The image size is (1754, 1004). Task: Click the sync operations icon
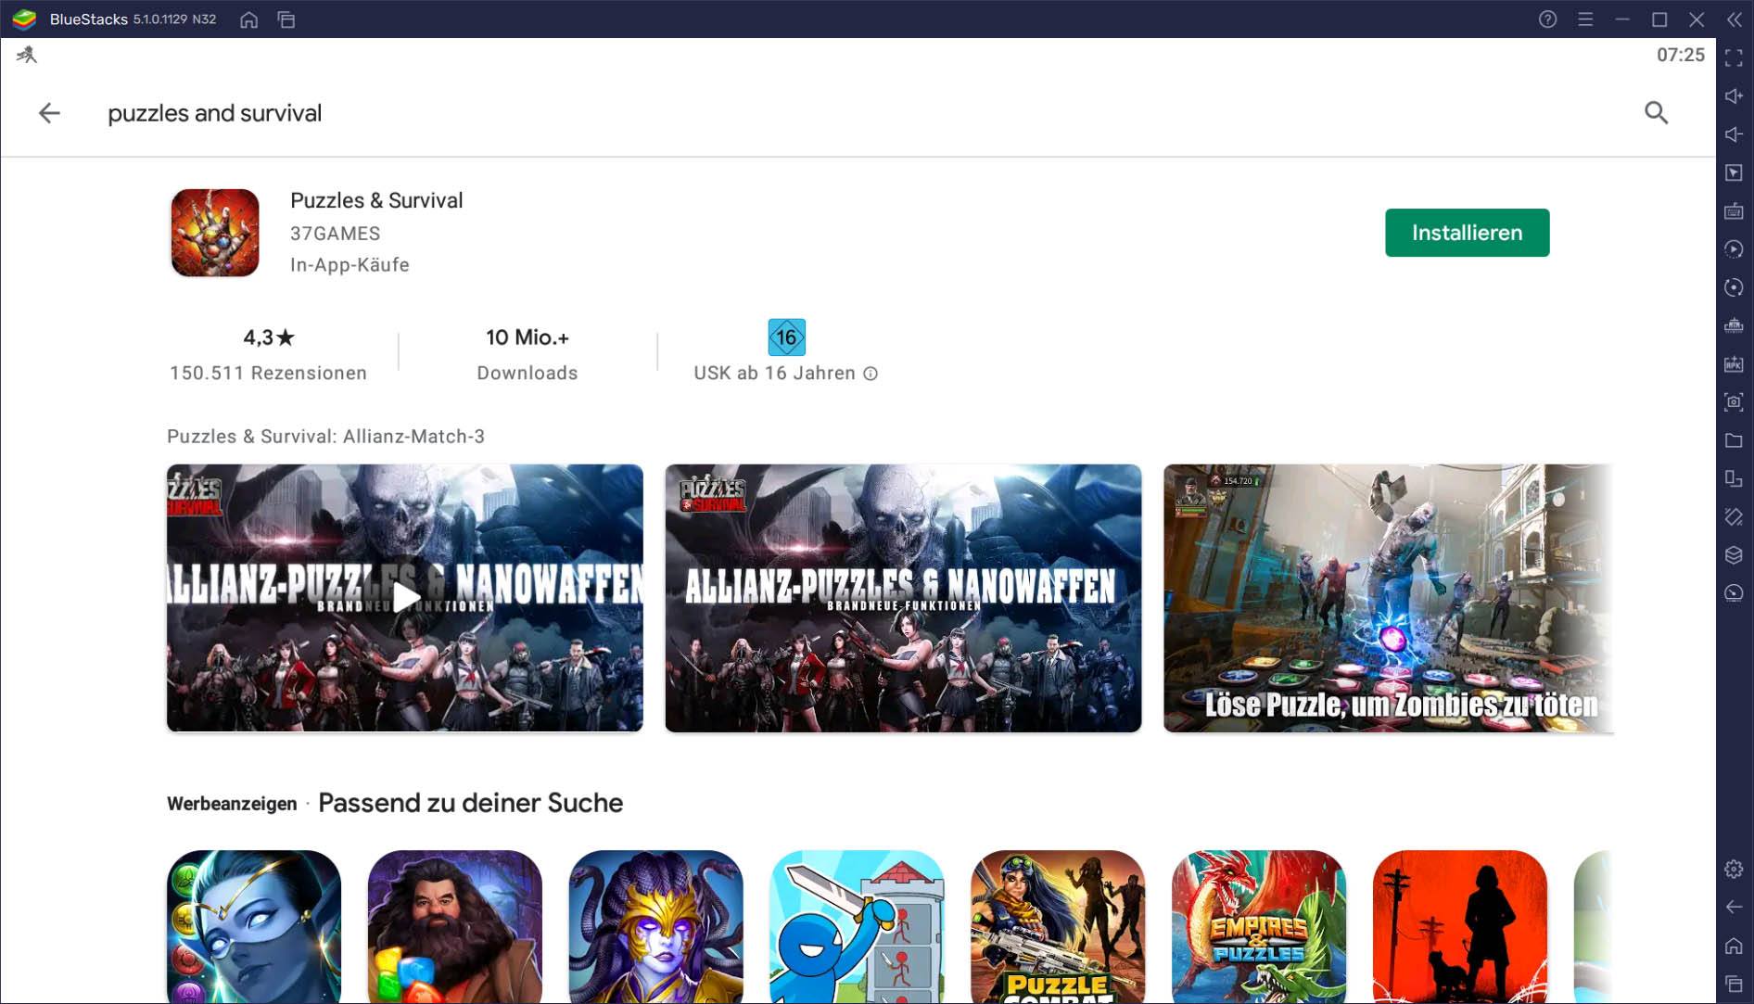coord(1734,287)
